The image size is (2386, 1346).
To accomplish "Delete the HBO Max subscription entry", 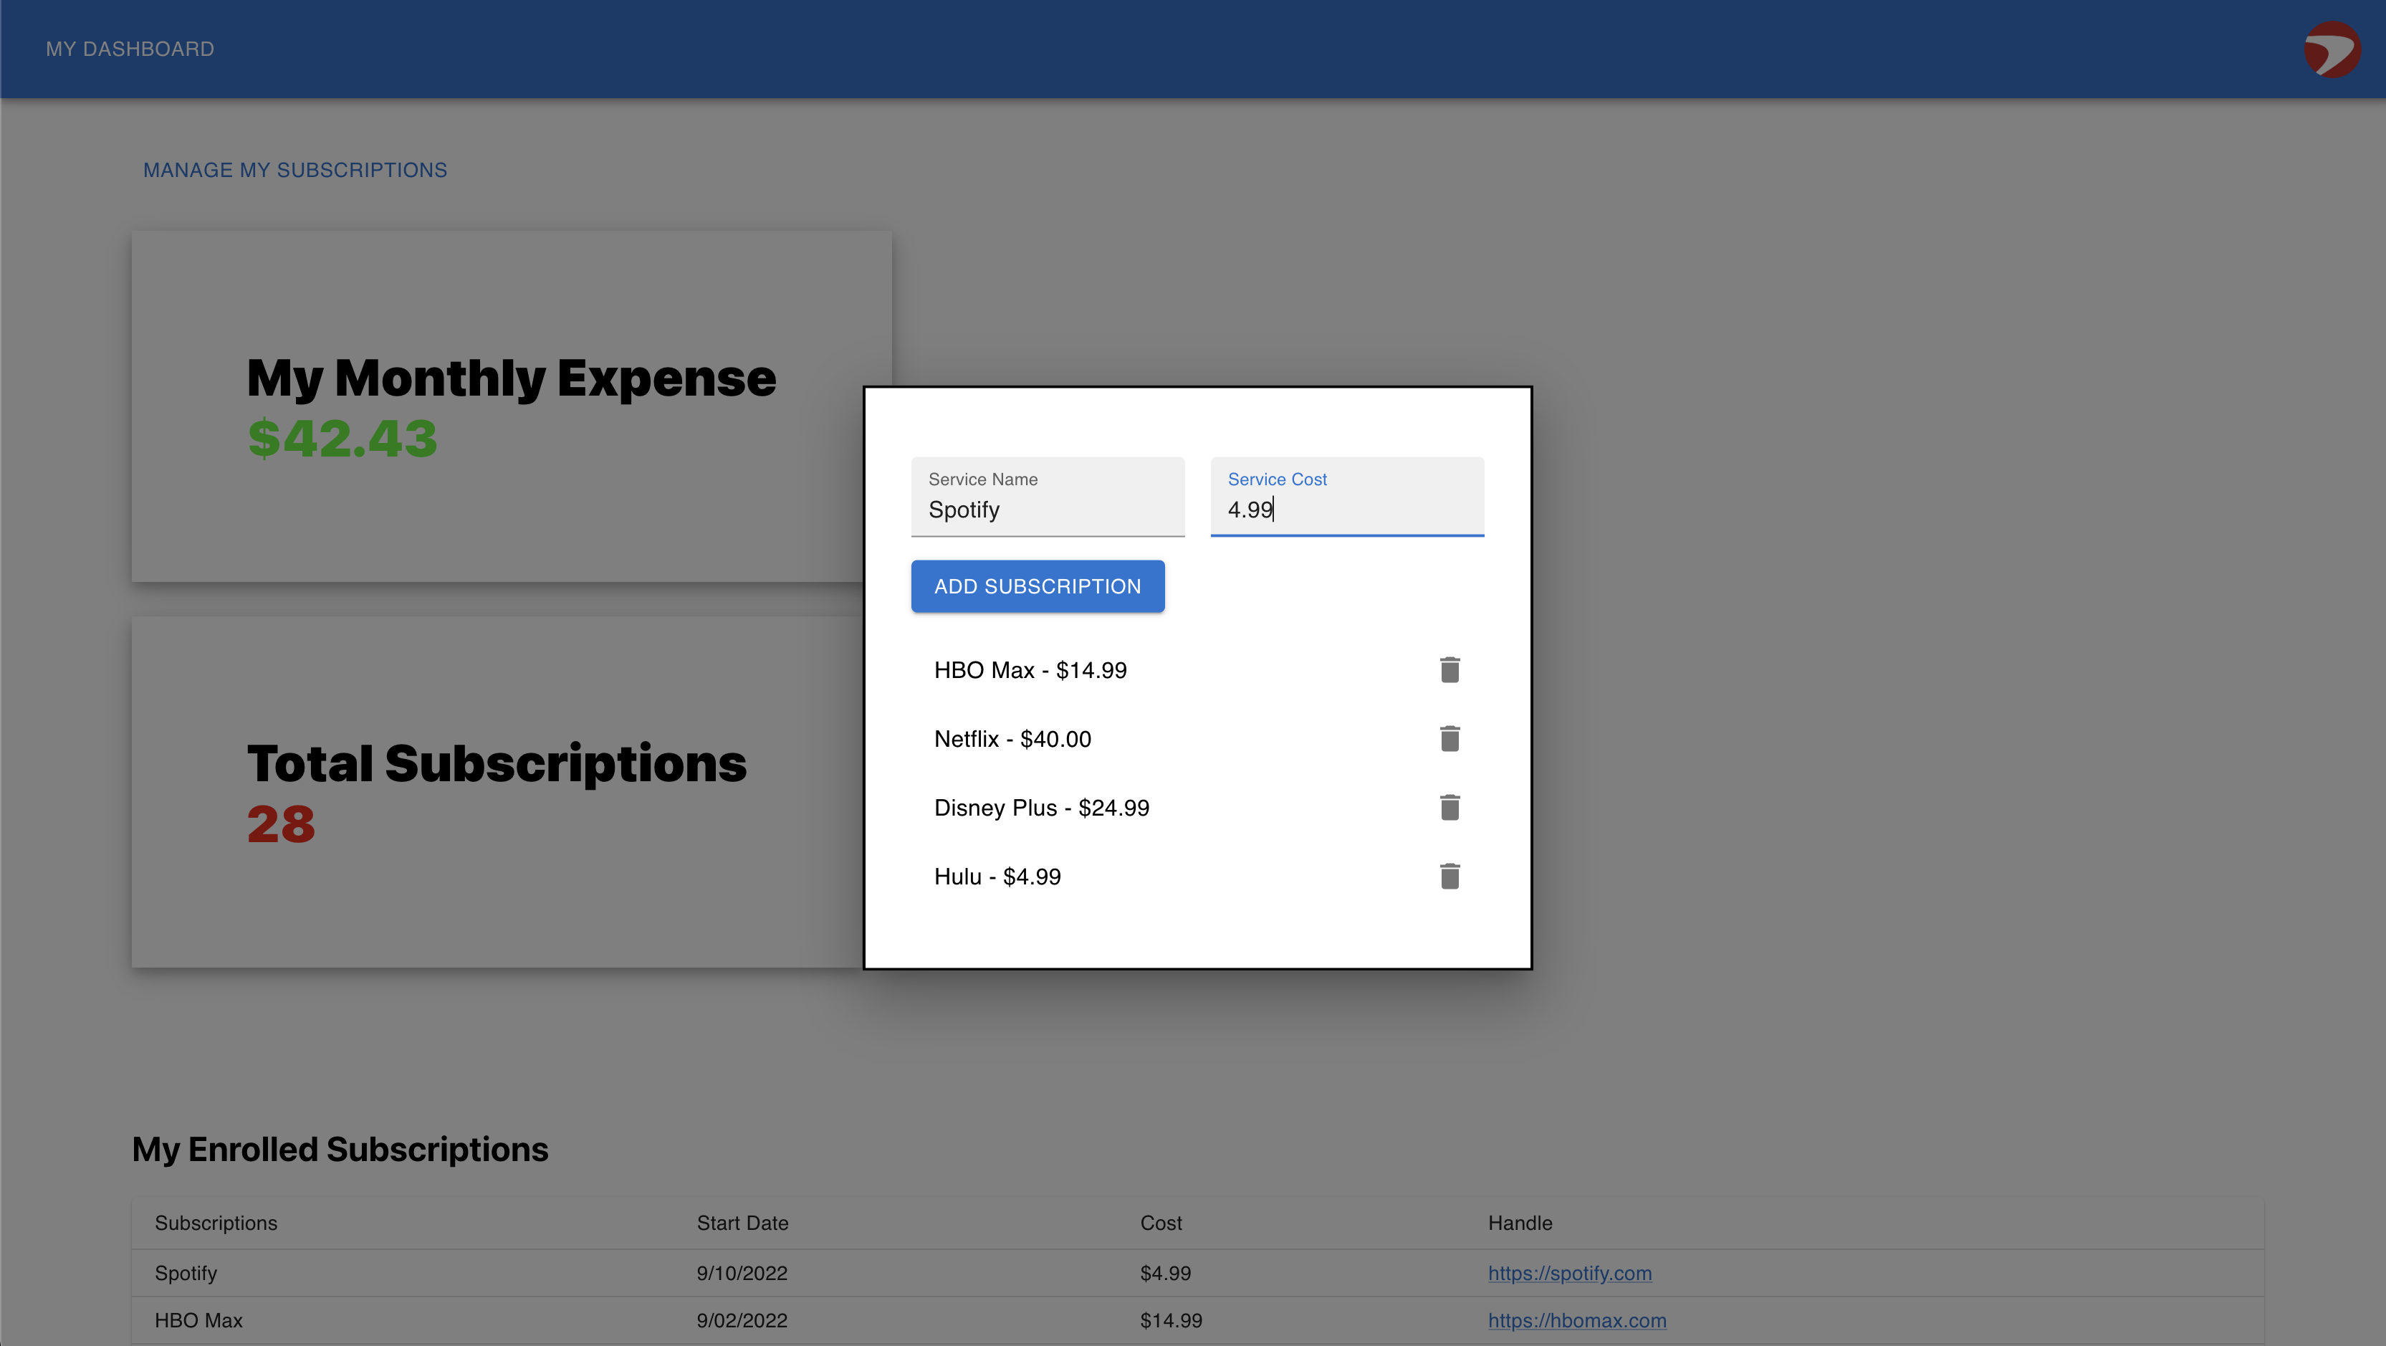I will 1450,669.
